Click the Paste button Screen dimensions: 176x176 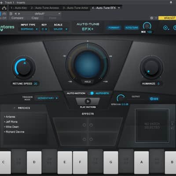[x=53, y=18]
